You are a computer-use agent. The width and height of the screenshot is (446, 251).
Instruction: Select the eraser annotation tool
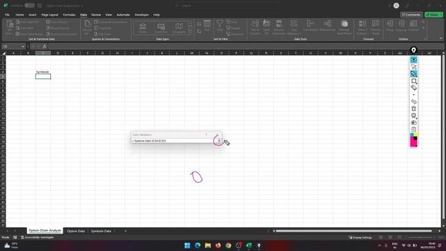413,88
